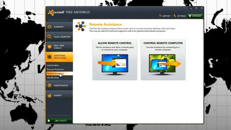The image size is (231, 130).
Task: Click the Additional Protection box icon
Action: click(49, 57)
